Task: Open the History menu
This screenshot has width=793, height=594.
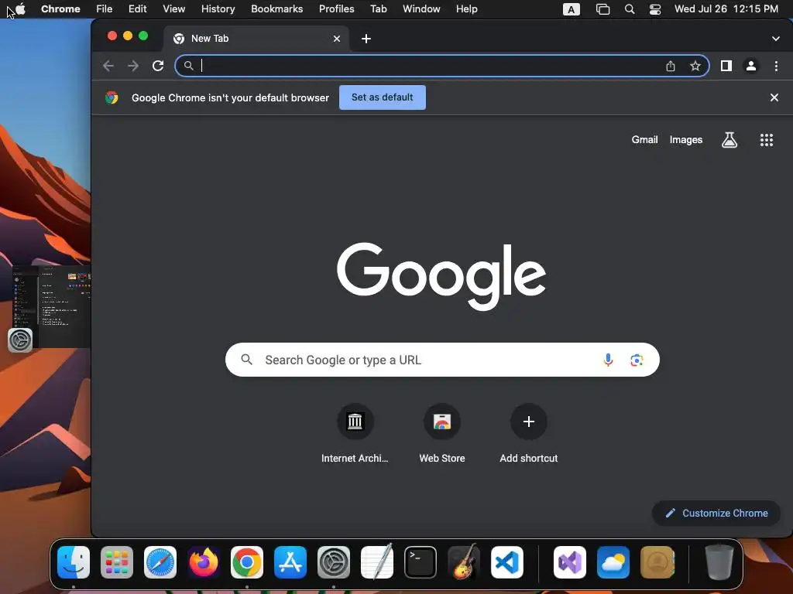Action: (x=218, y=9)
